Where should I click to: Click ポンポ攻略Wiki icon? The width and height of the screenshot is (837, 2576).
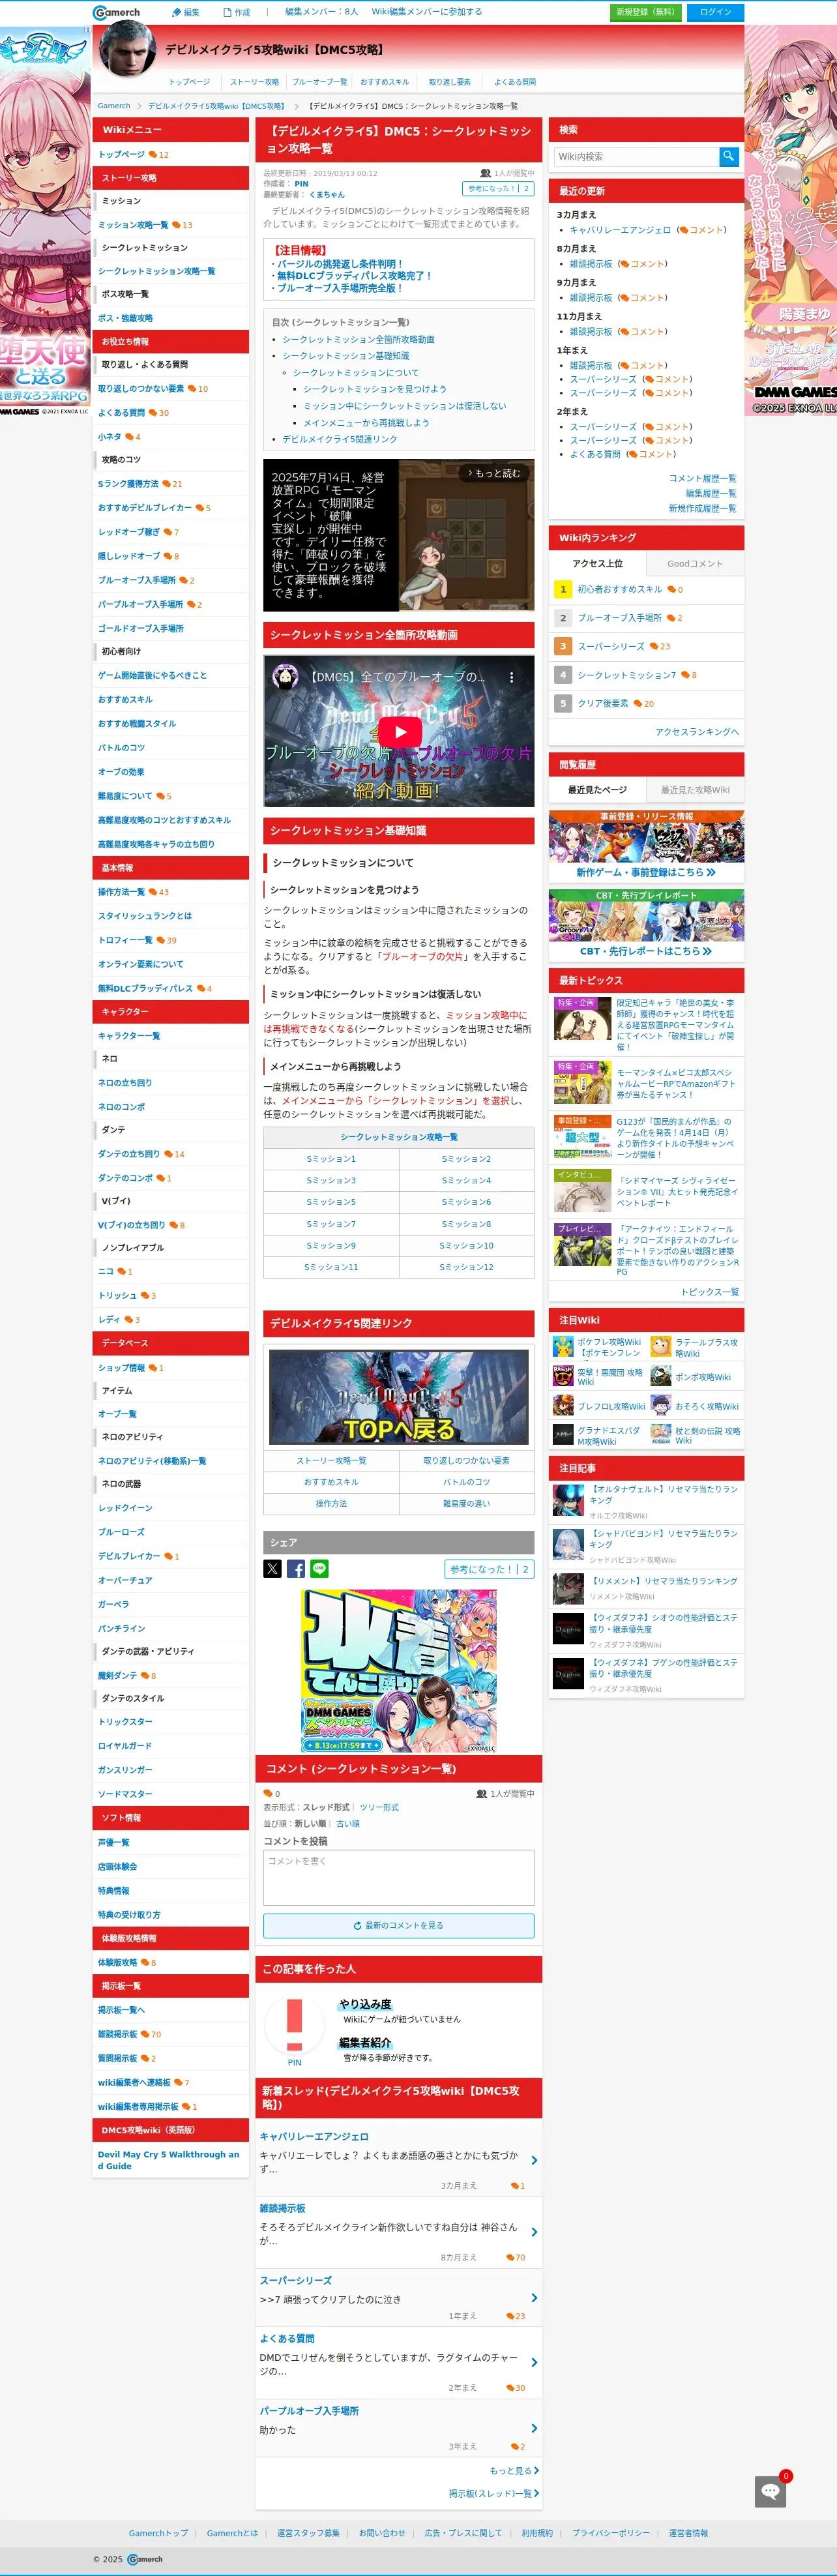(x=660, y=1376)
